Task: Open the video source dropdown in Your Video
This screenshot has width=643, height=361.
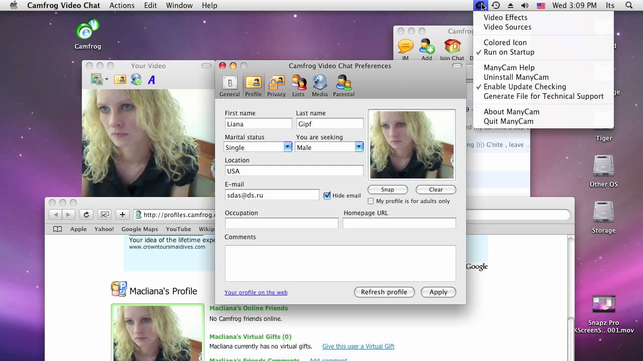Action: 99,79
